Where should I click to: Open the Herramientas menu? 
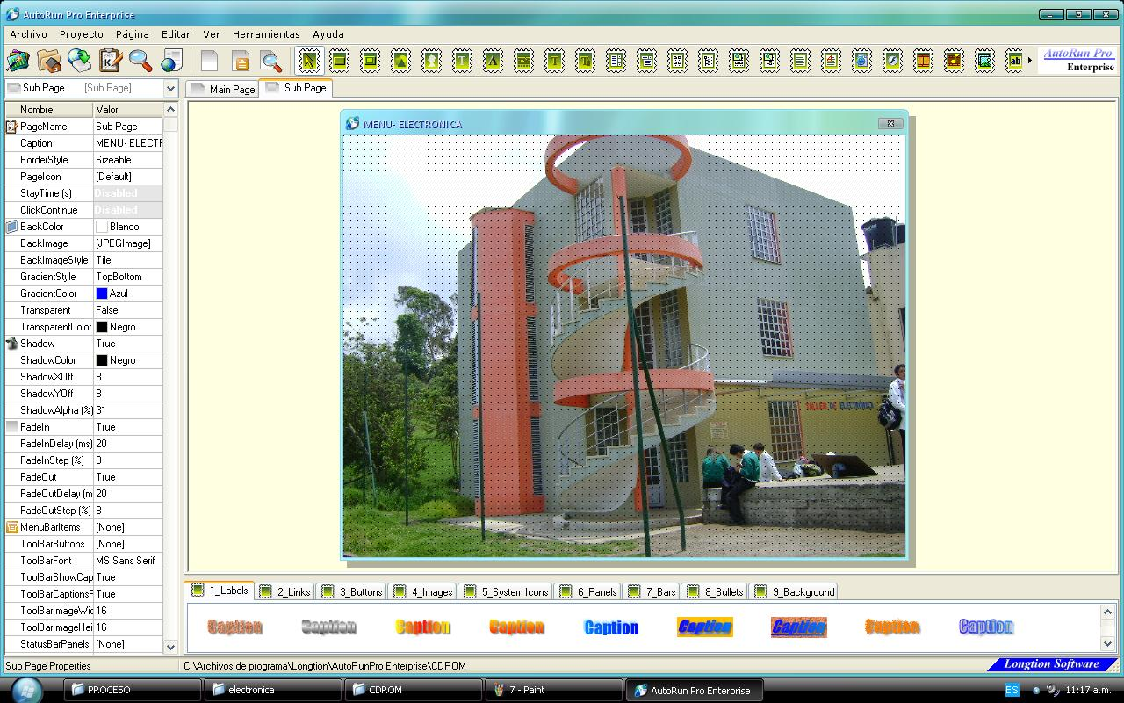click(266, 34)
